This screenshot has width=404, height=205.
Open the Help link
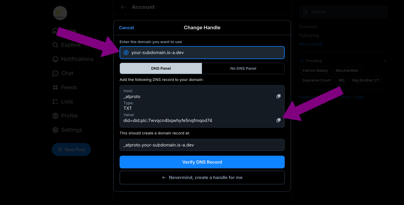coord(359,97)
